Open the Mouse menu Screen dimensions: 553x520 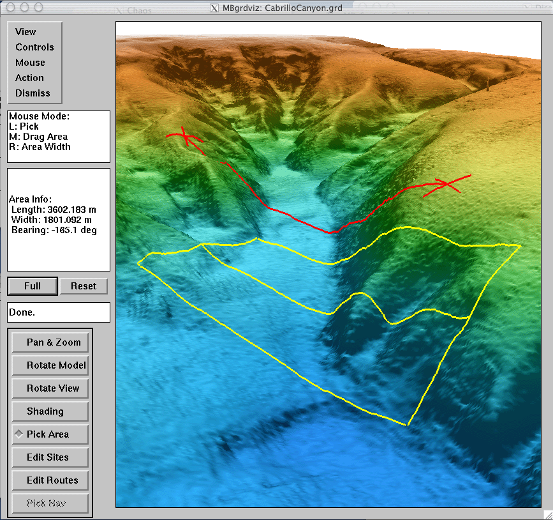(30, 63)
